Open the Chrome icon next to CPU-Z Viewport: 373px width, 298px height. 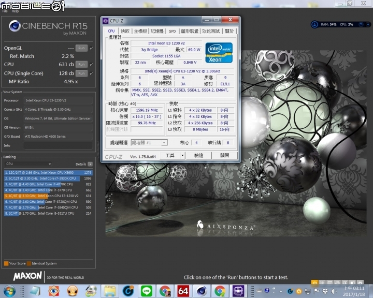[x=220, y=291]
